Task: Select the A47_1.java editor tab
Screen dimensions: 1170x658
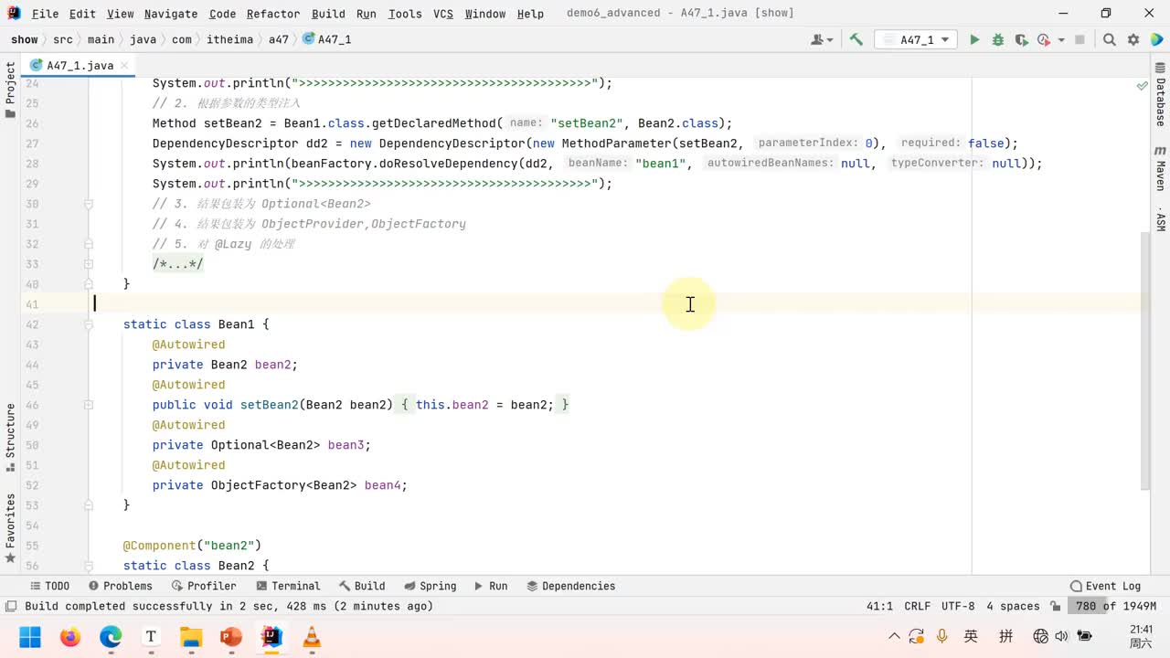Action: tap(80, 65)
